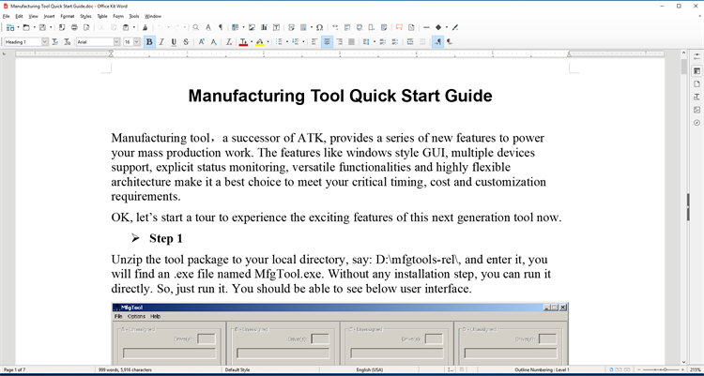
Task: Click the 215% zoom level
Action: (696, 369)
